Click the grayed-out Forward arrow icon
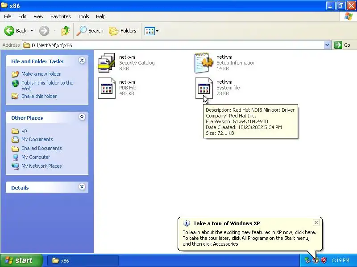This screenshot has width=357, height=267. click(x=44, y=31)
